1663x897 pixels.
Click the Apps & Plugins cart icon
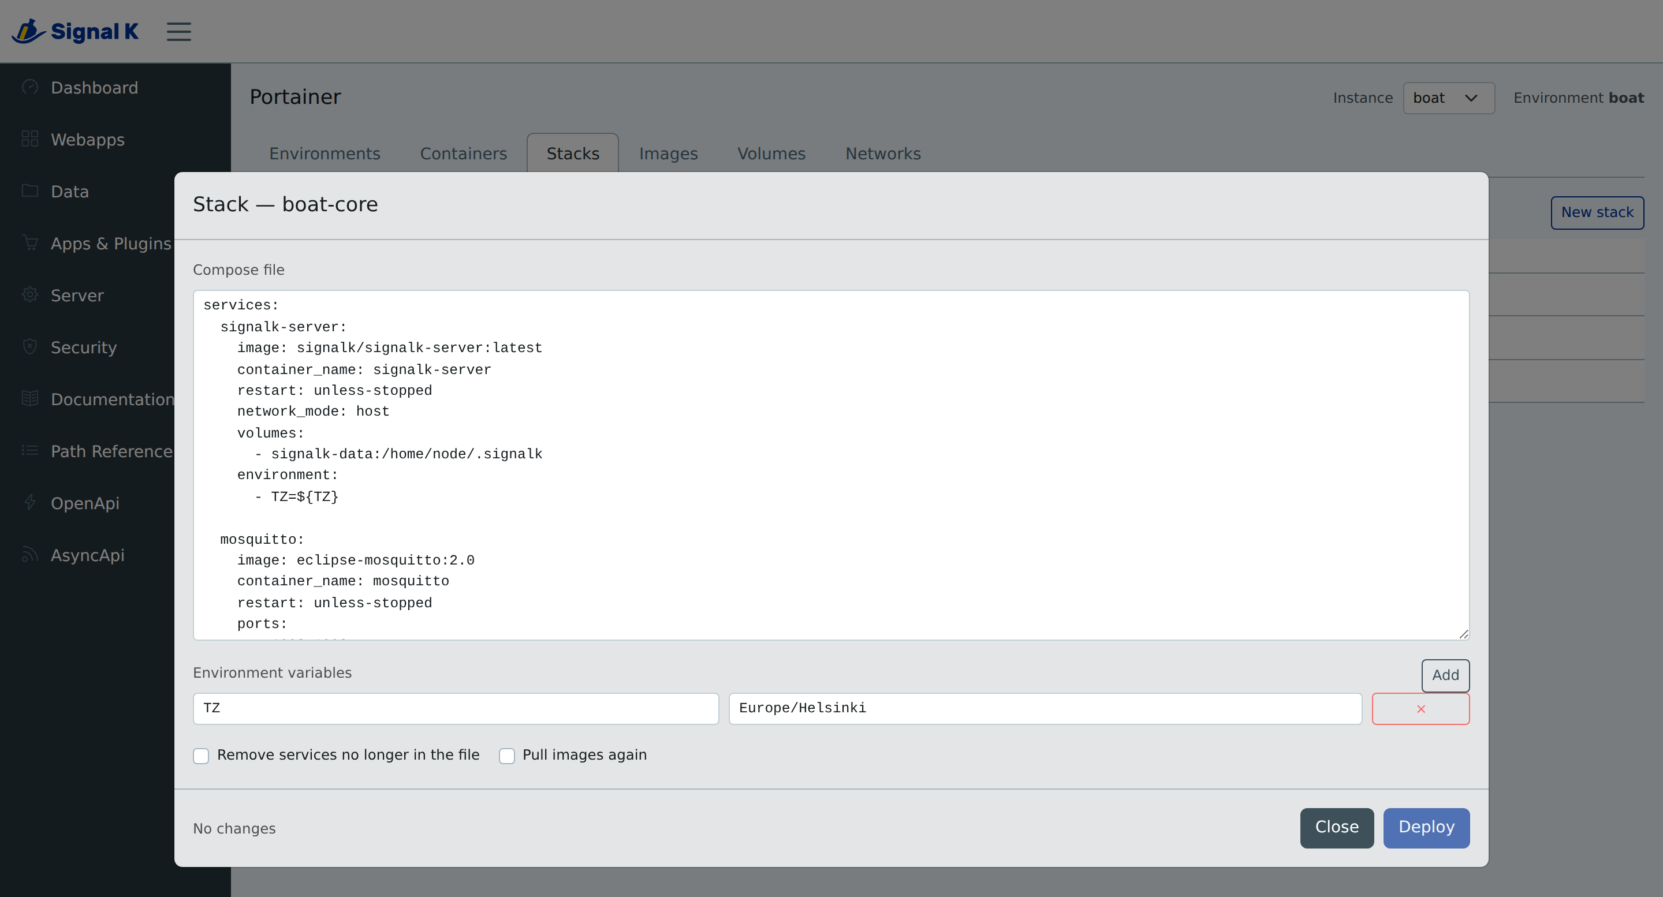(x=29, y=242)
